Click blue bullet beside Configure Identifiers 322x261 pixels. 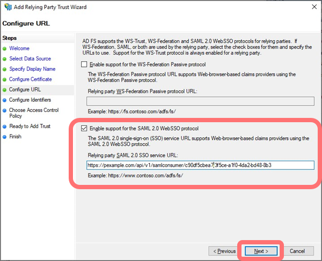pos(5,100)
